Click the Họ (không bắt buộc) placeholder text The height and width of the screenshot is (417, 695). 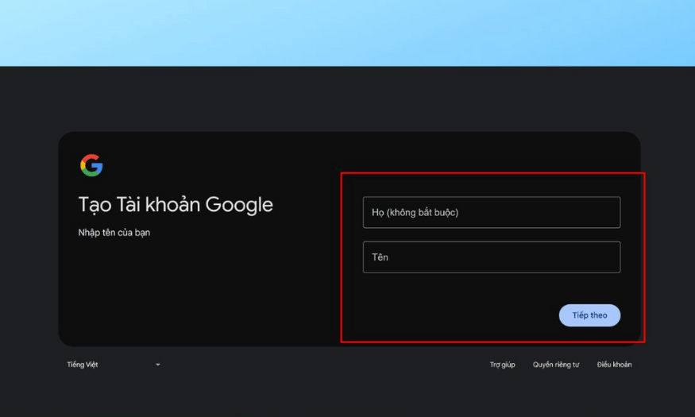415,213
